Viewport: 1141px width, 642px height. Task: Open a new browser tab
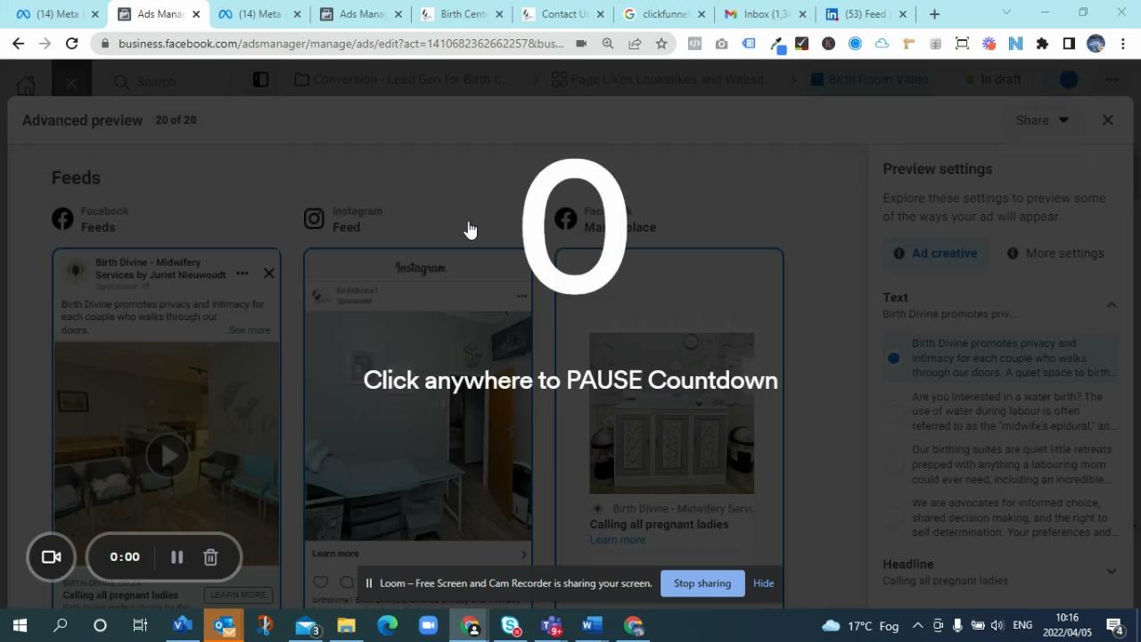[934, 14]
